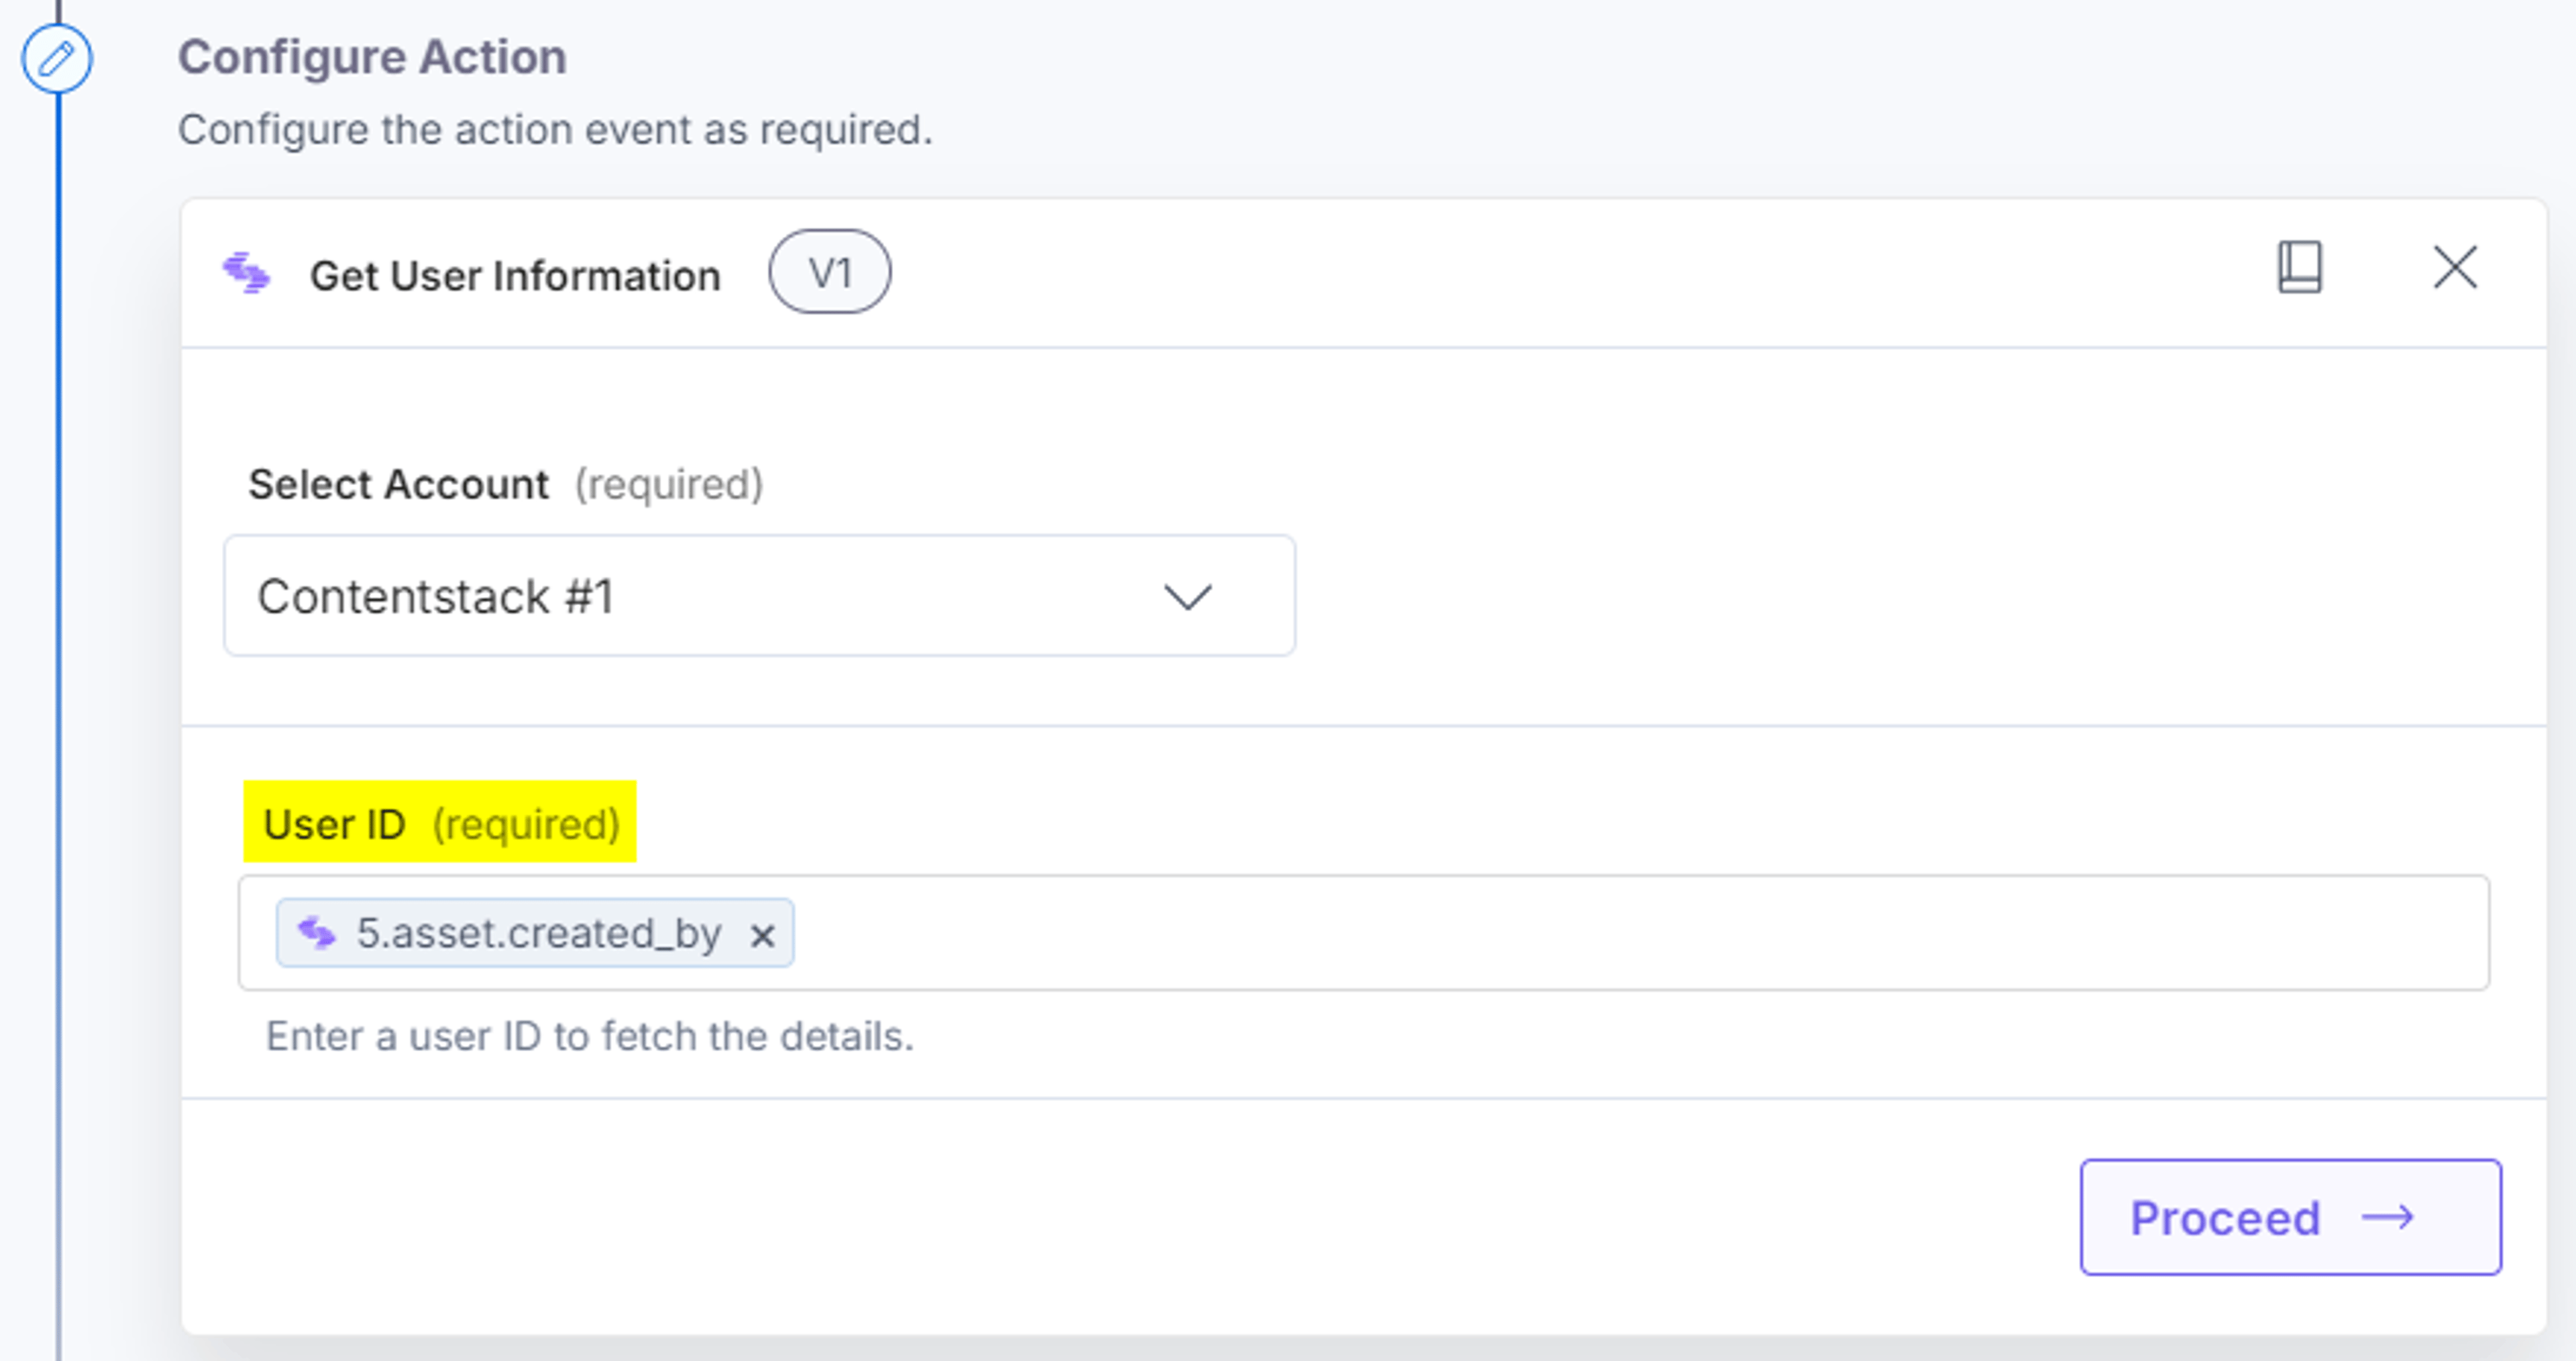Click the Contentstack logo beside Get User Information
Viewport: 2576px width, 1361px height.
tap(246, 273)
